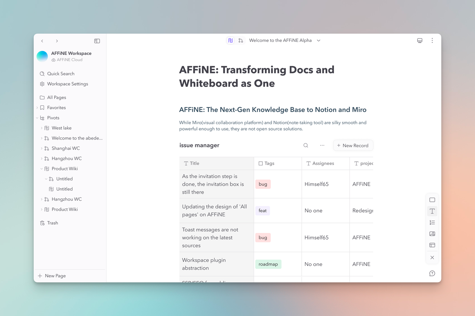Click the issue manager database title
Viewport: 475px width, 316px height.
[199, 145]
